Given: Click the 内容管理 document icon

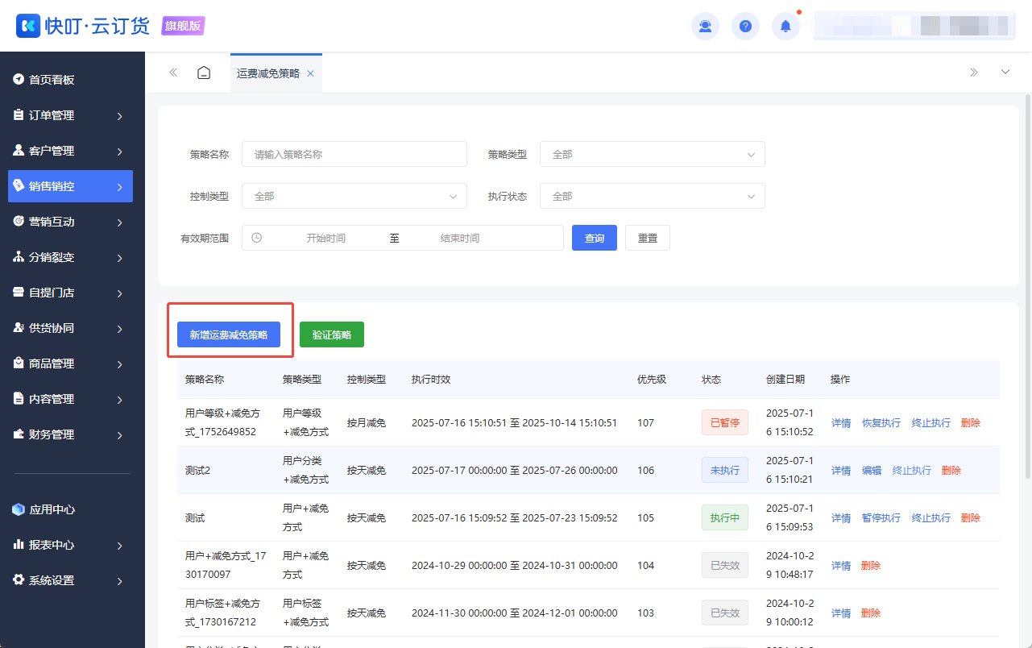Looking at the screenshot, I should point(19,398).
